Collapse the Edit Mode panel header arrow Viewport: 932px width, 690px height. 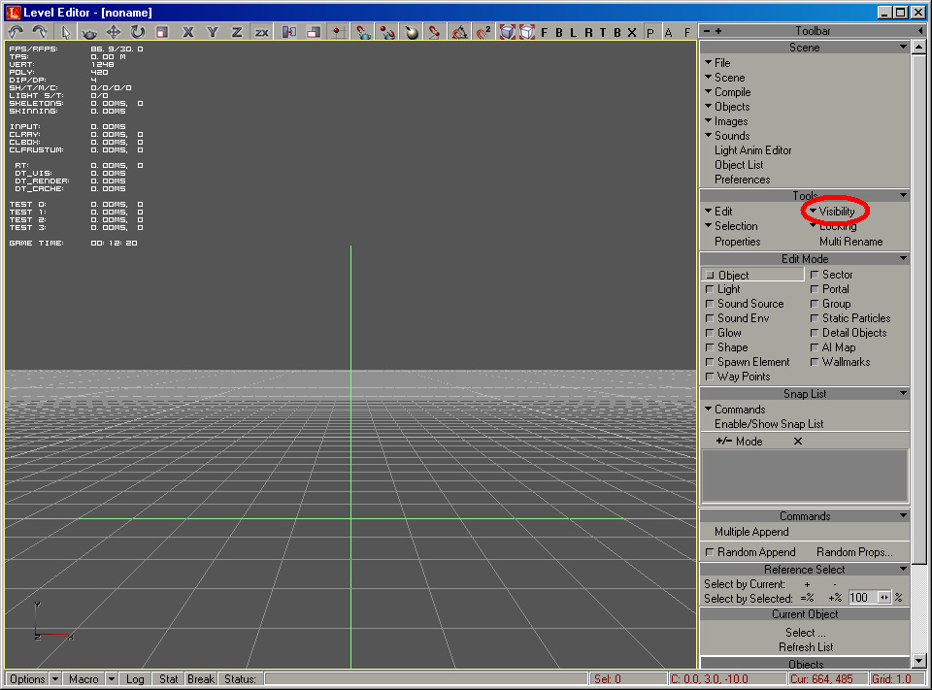coord(903,258)
